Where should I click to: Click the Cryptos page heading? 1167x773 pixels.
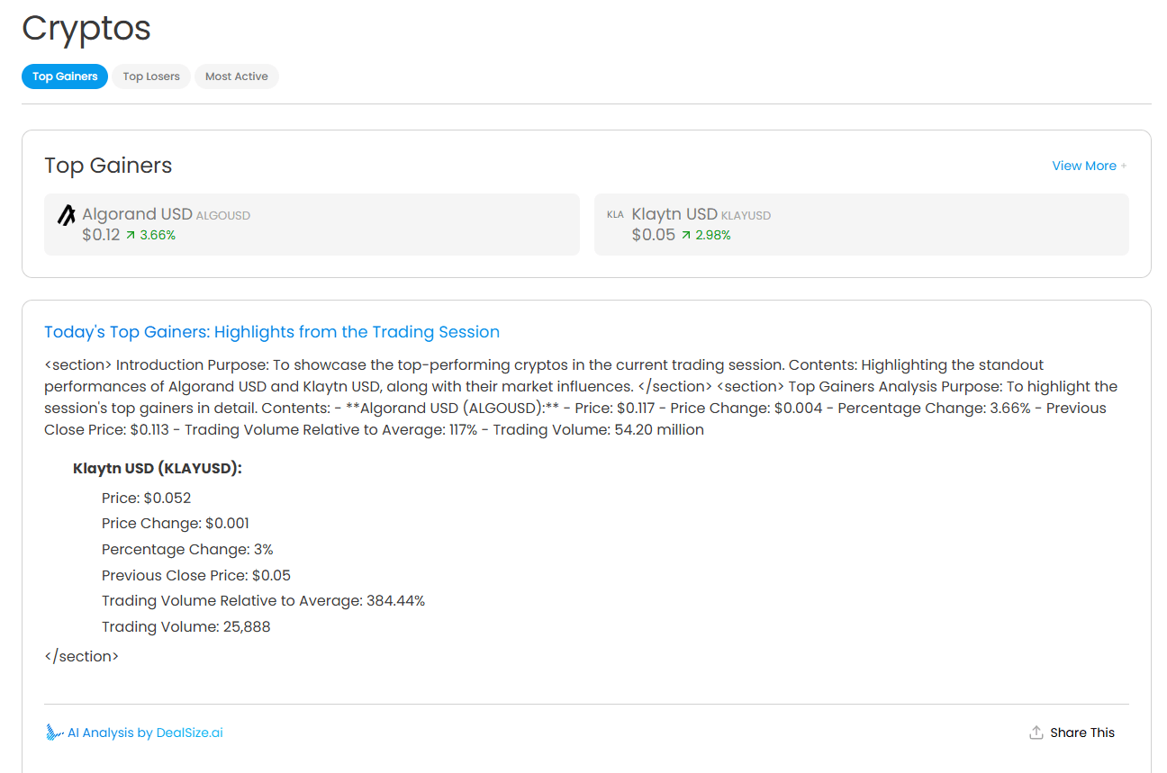point(86,29)
